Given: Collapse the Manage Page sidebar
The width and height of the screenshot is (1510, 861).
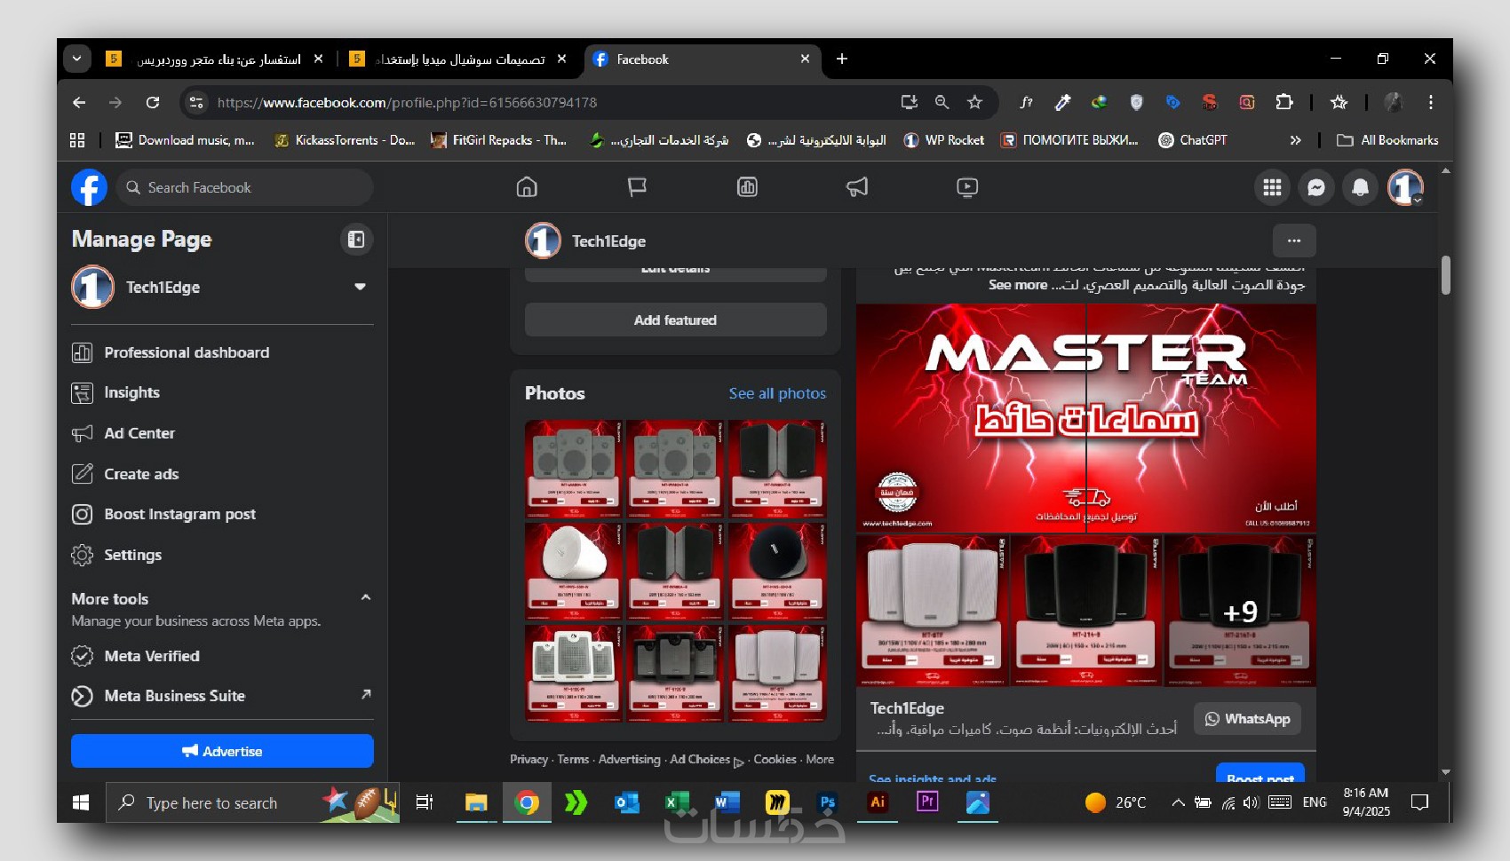Looking at the screenshot, I should (355, 240).
